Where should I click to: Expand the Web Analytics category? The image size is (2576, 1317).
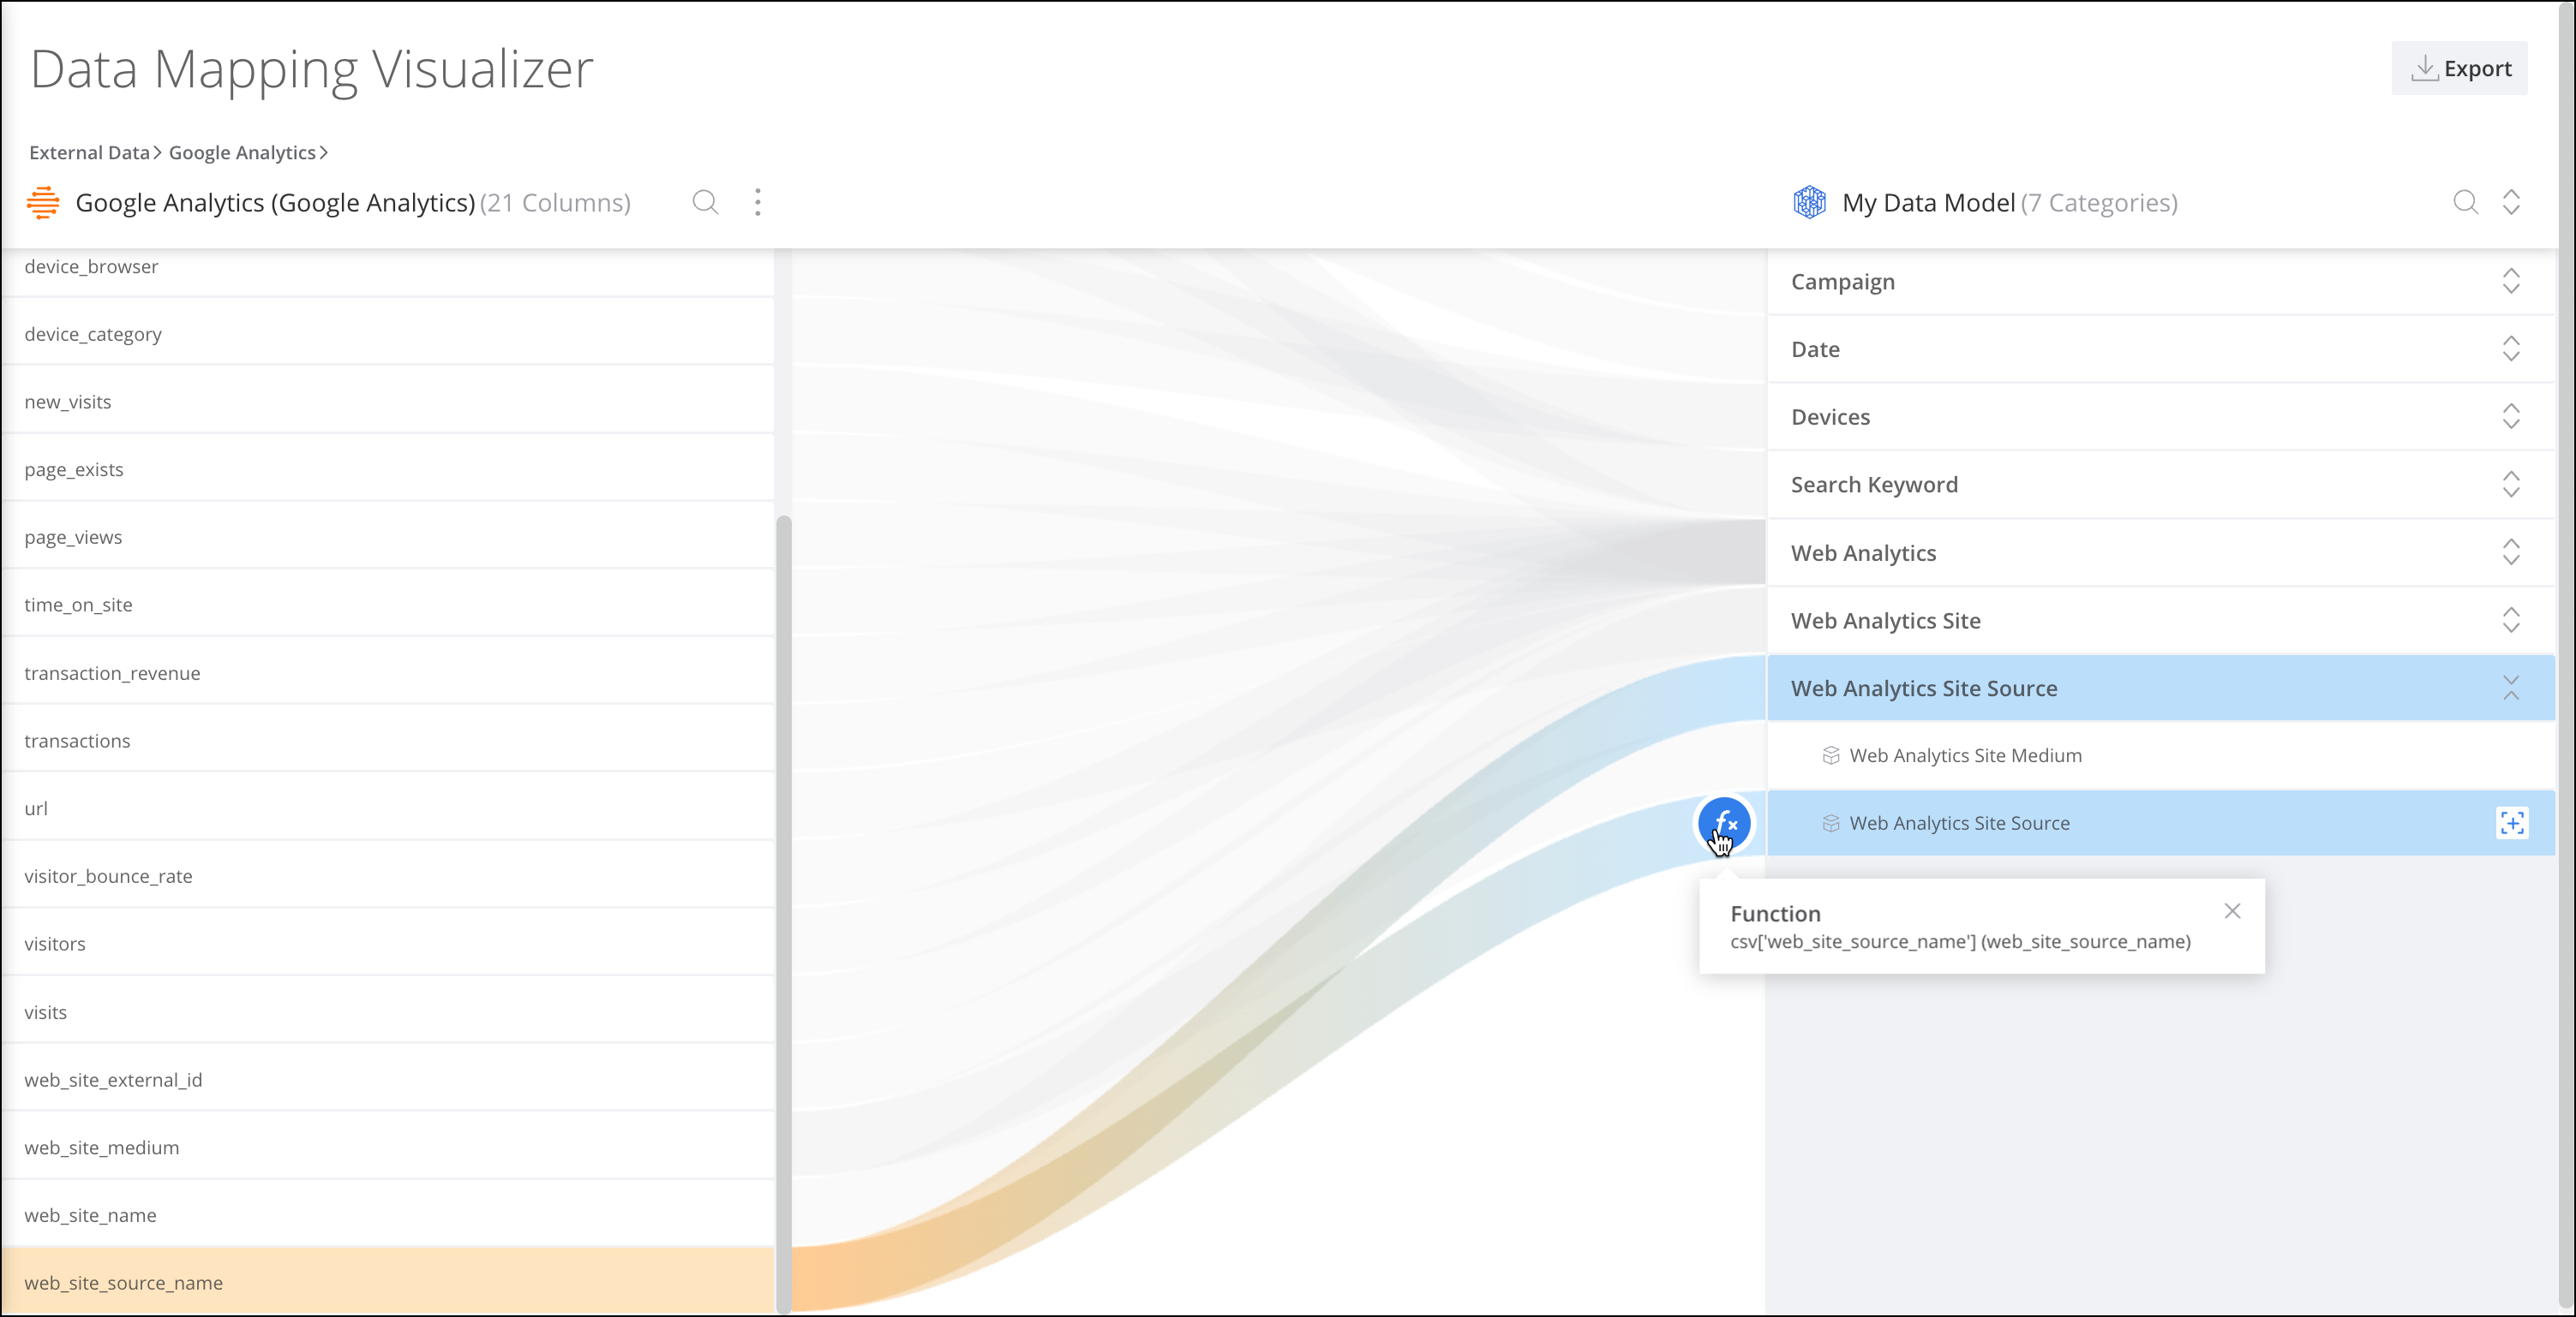point(2511,552)
